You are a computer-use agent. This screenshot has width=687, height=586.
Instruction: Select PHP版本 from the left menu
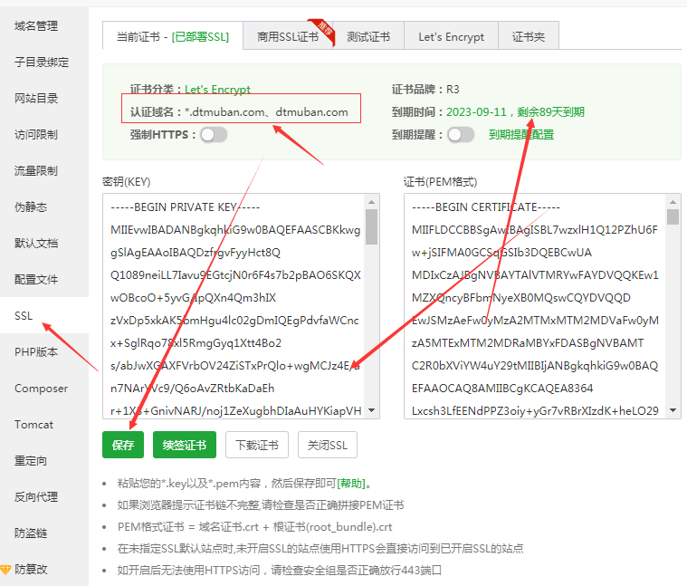pyautogui.click(x=35, y=352)
